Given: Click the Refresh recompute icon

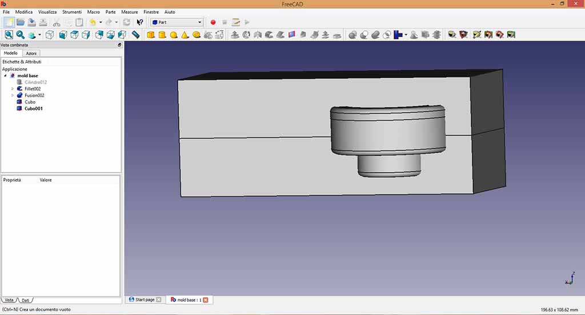Looking at the screenshot, I should (126, 22).
